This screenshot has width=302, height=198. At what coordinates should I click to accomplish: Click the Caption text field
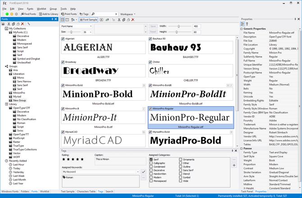click(x=120, y=161)
